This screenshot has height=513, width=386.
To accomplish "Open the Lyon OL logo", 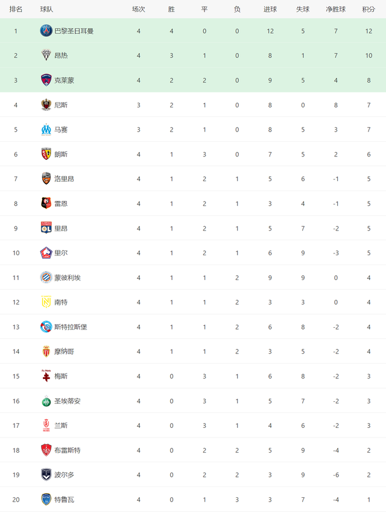I will (x=46, y=228).
